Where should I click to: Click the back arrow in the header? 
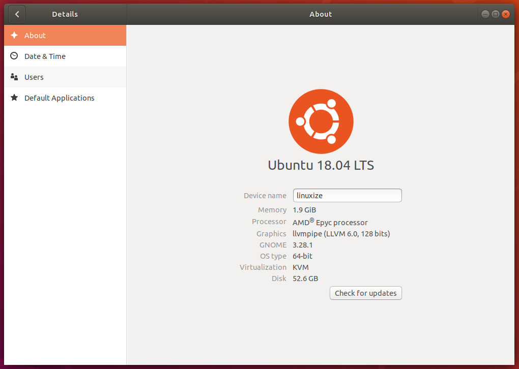click(17, 14)
